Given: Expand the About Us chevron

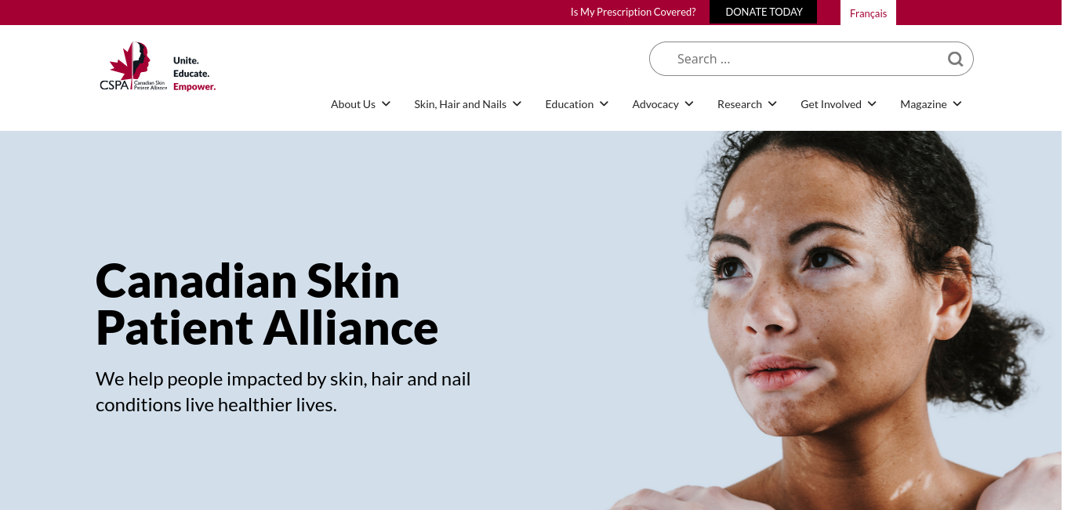Looking at the screenshot, I should pyautogui.click(x=386, y=104).
